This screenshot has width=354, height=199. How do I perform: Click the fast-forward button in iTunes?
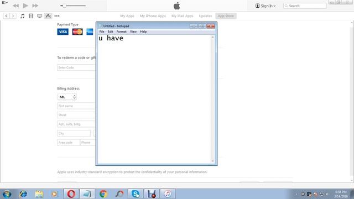coord(35,6)
